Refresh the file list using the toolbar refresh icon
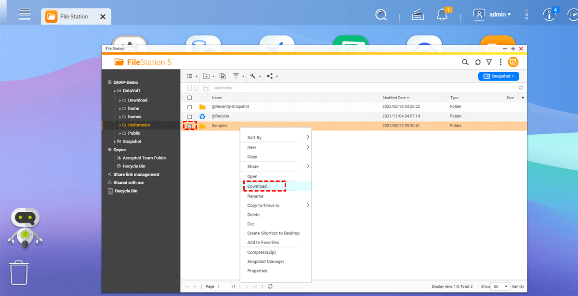Viewport: 578px width, 296px height. coord(477,62)
